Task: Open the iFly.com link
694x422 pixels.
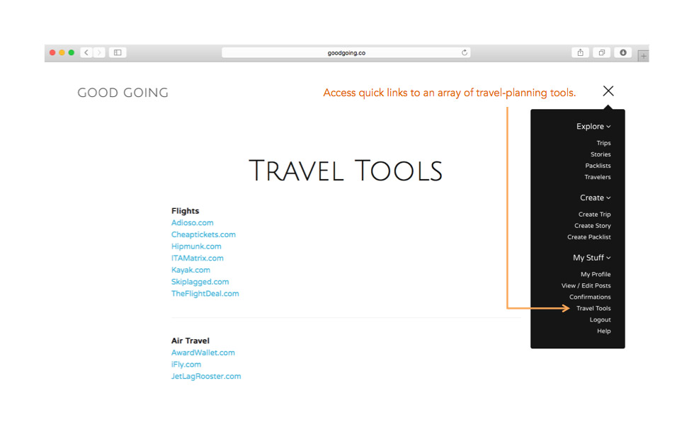Action: click(186, 365)
